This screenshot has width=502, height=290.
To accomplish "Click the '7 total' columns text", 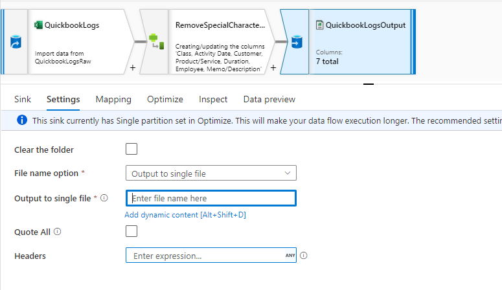I will pyautogui.click(x=327, y=61).
